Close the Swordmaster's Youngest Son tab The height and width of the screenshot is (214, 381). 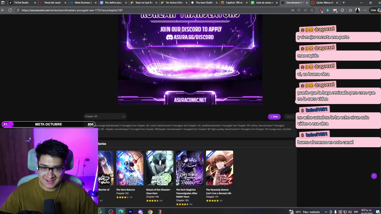[307, 3]
